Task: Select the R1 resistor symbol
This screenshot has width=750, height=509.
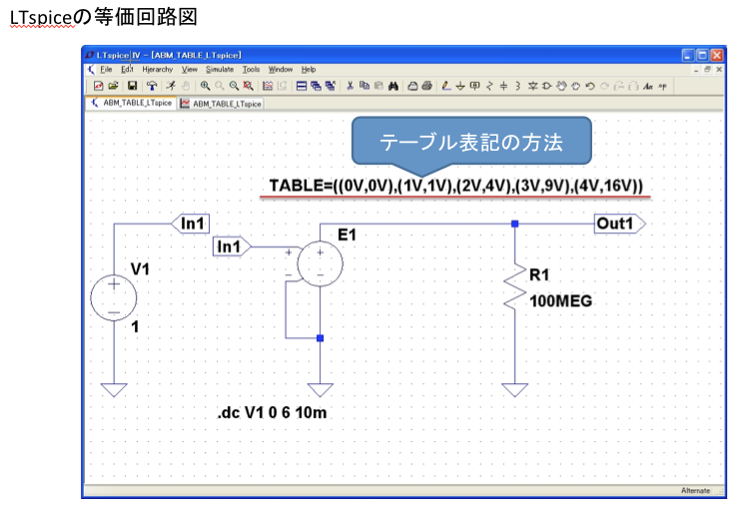Action: [x=514, y=286]
